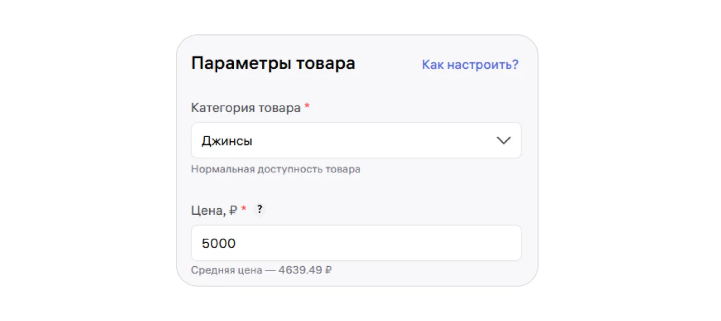Click the Средняя цена — 4639.49 ₽ hint
721x321 pixels.
click(x=261, y=270)
